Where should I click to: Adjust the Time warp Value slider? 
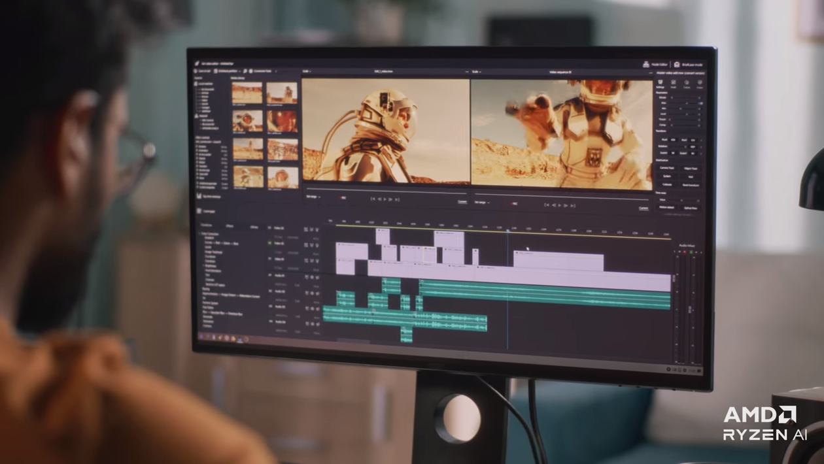(x=683, y=201)
